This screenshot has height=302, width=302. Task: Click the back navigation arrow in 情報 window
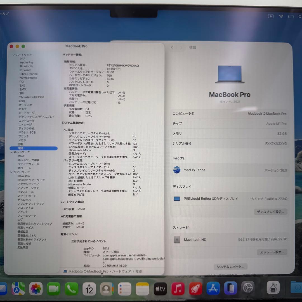[172, 48]
